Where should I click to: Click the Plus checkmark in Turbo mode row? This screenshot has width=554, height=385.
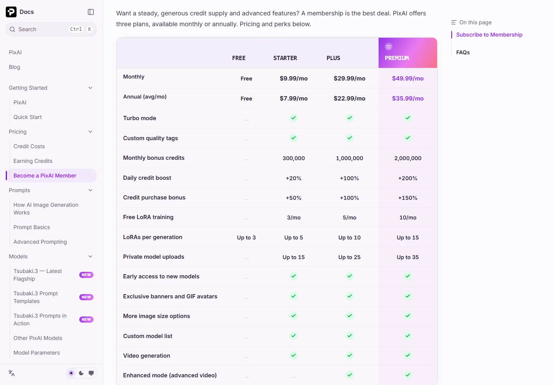click(x=350, y=118)
